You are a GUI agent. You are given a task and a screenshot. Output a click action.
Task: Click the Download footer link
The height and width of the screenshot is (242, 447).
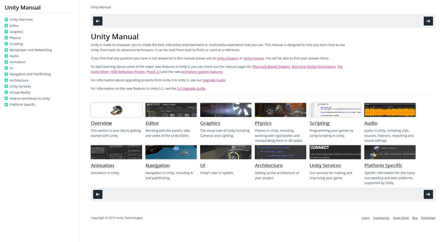428,218
